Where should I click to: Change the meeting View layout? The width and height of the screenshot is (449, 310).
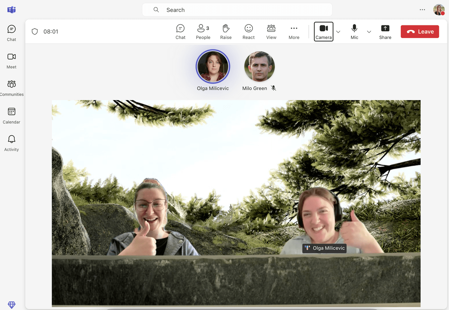pos(271,32)
